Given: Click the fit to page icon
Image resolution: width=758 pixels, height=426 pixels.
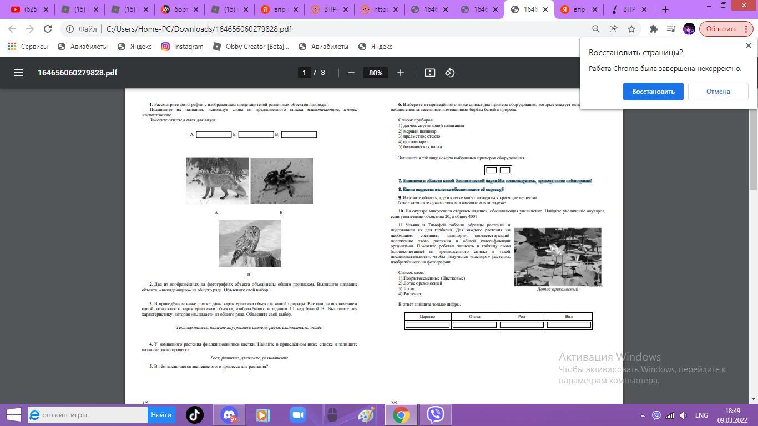Looking at the screenshot, I should tap(429, 73).
